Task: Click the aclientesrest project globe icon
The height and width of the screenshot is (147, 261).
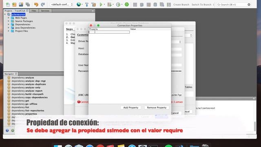Action: tap(9, 15)
